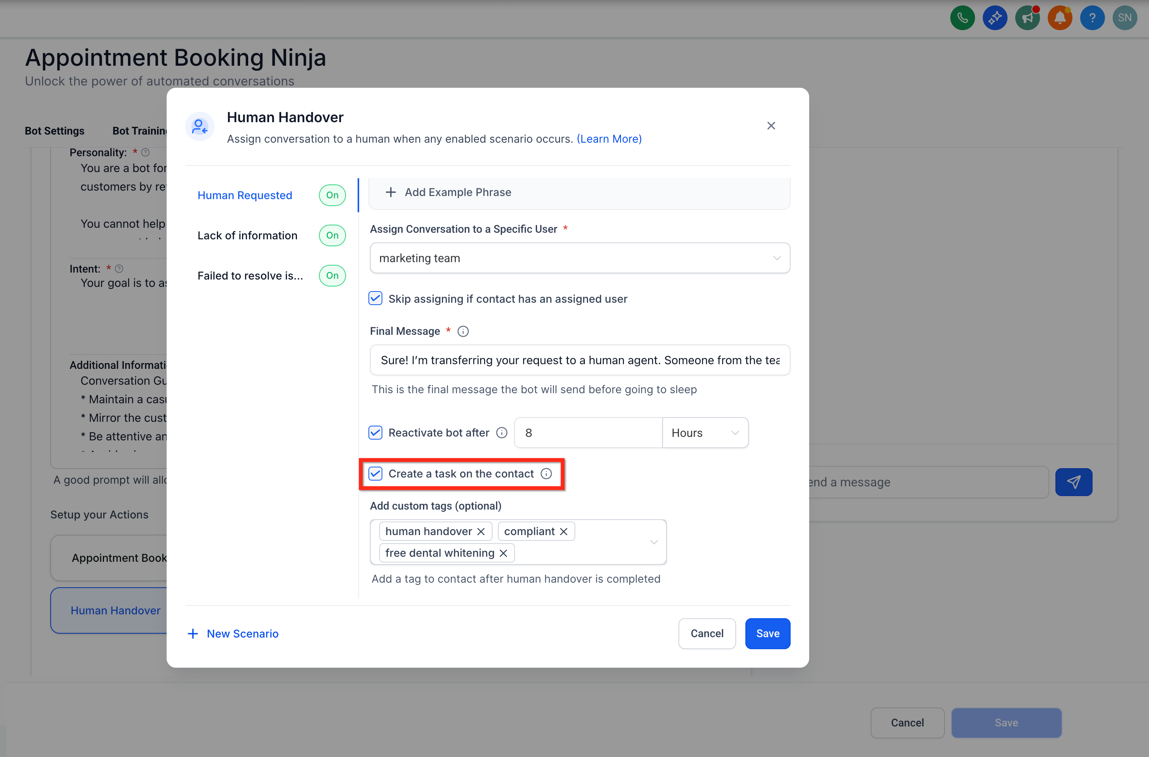Select the Human Requested scenario
The width and height of the screenshot is (1149, 757).
(x=245, y=195)
